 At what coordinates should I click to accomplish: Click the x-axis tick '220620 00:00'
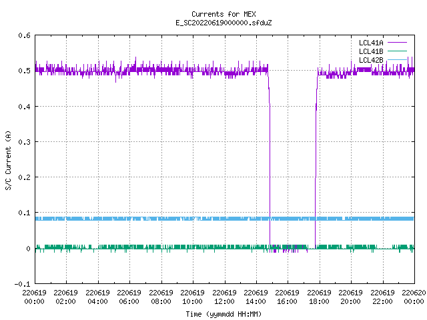point(414,297)
